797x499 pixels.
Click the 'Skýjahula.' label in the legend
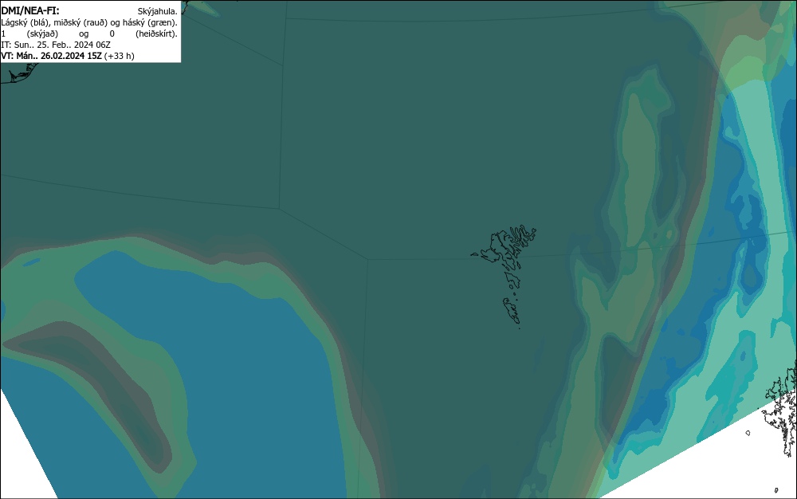tap(158, 11)
